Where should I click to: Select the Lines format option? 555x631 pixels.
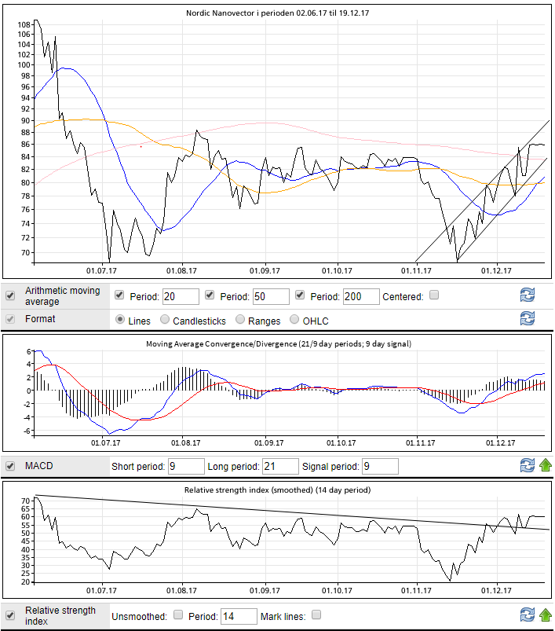tap(120, 320)
